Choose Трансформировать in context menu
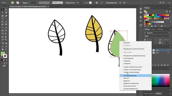The height and width of the screenshot is (96, 172). [135, 75]
